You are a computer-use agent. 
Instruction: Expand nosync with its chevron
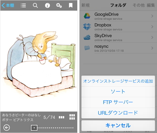(x=152, y=48)
